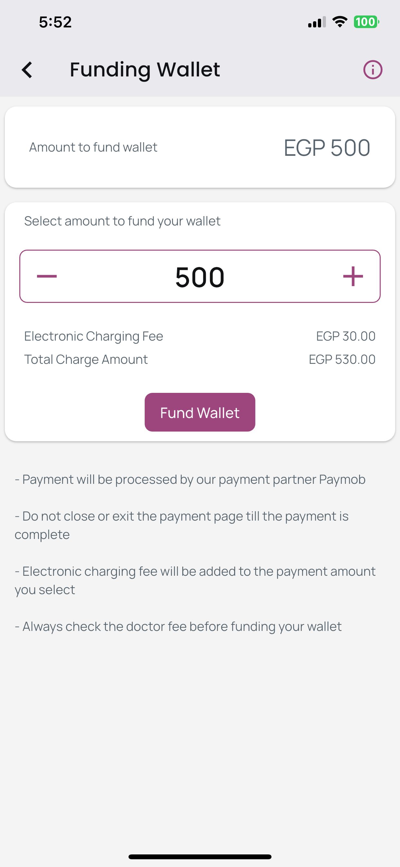The width and height of the screenshot is (400, 867).
Task: Tap the Funding Wallet title
Action: 145,70
